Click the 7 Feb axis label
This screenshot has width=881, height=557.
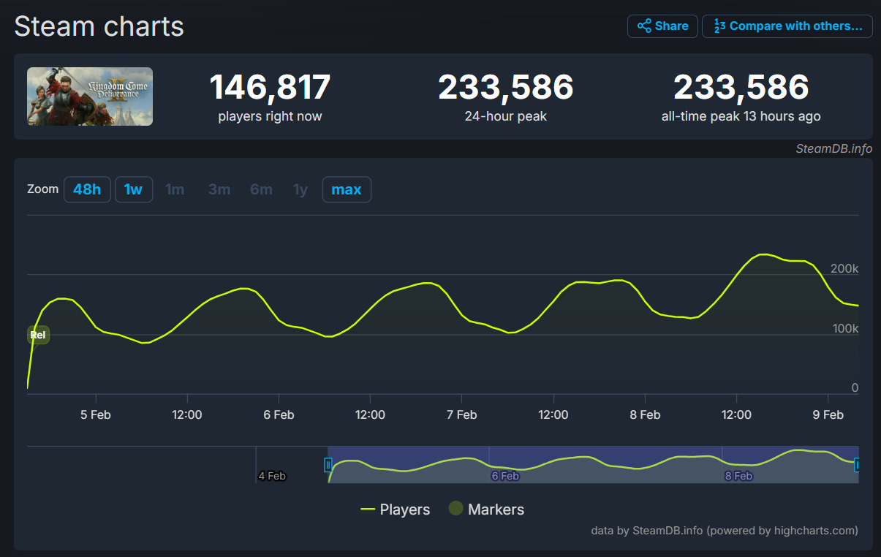[x=461, y=414]
